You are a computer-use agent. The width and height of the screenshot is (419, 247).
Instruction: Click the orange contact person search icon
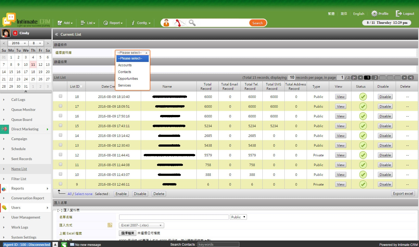(x=166, y=23)
